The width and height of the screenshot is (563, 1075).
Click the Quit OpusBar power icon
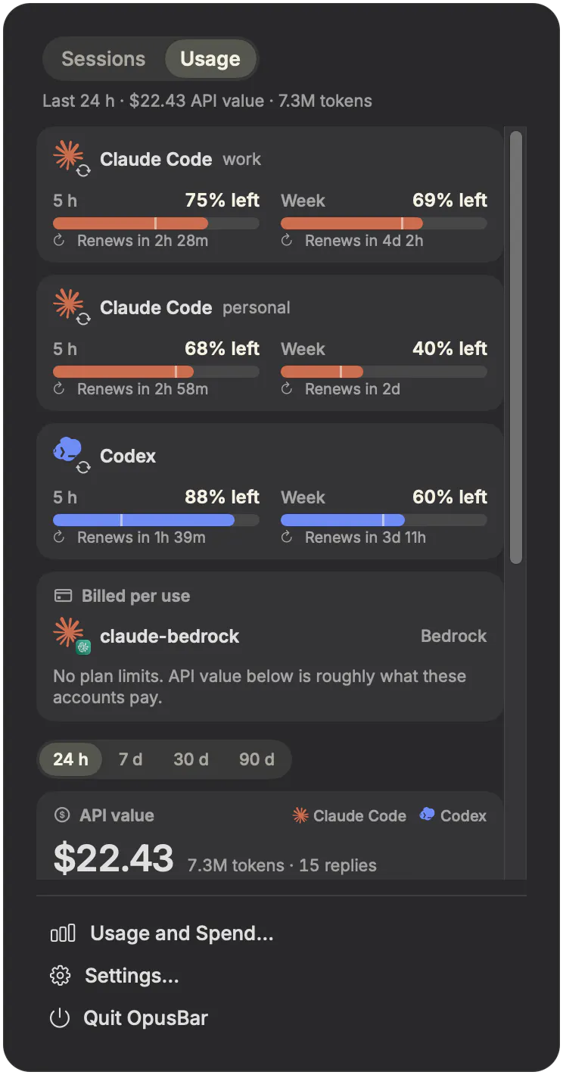click(60, 1018)
